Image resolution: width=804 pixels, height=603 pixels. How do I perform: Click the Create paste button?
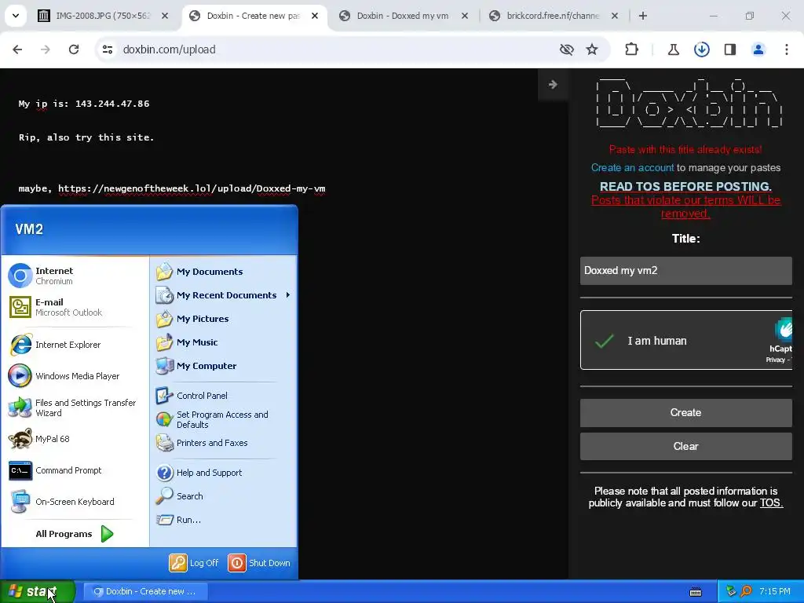[x=685, y=413]
